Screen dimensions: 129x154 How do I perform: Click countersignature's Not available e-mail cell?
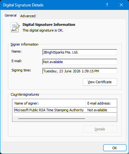pos(97,110)
